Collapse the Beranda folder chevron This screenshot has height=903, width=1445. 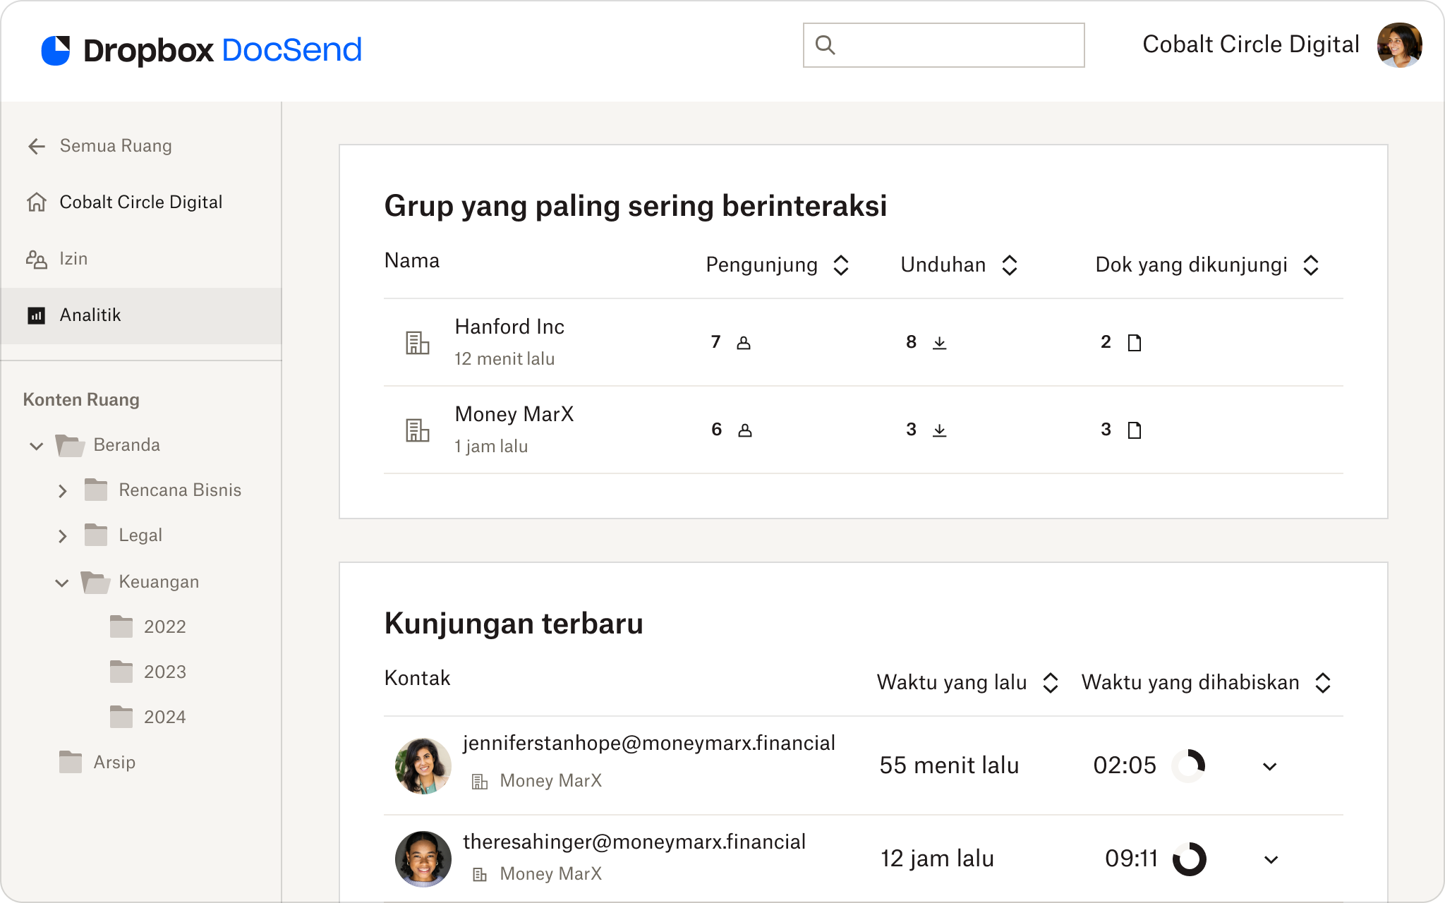pos(37,446)
